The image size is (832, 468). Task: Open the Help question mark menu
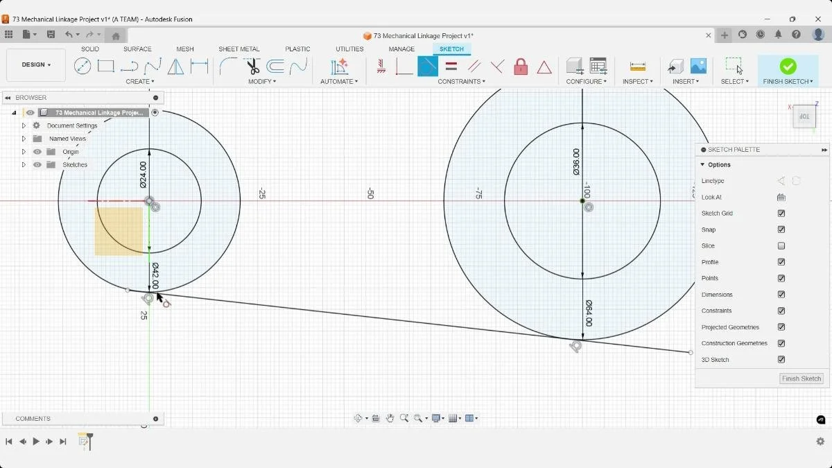pyautogui.click(x=797, y=35)
